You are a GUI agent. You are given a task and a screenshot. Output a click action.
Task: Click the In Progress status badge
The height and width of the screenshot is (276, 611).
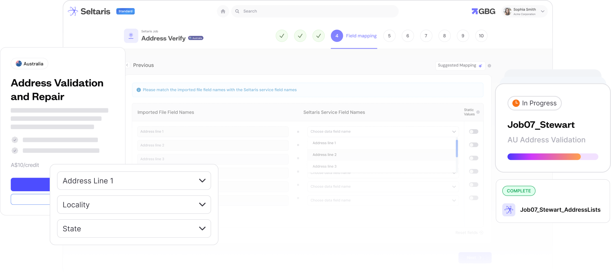coord(535,103)
